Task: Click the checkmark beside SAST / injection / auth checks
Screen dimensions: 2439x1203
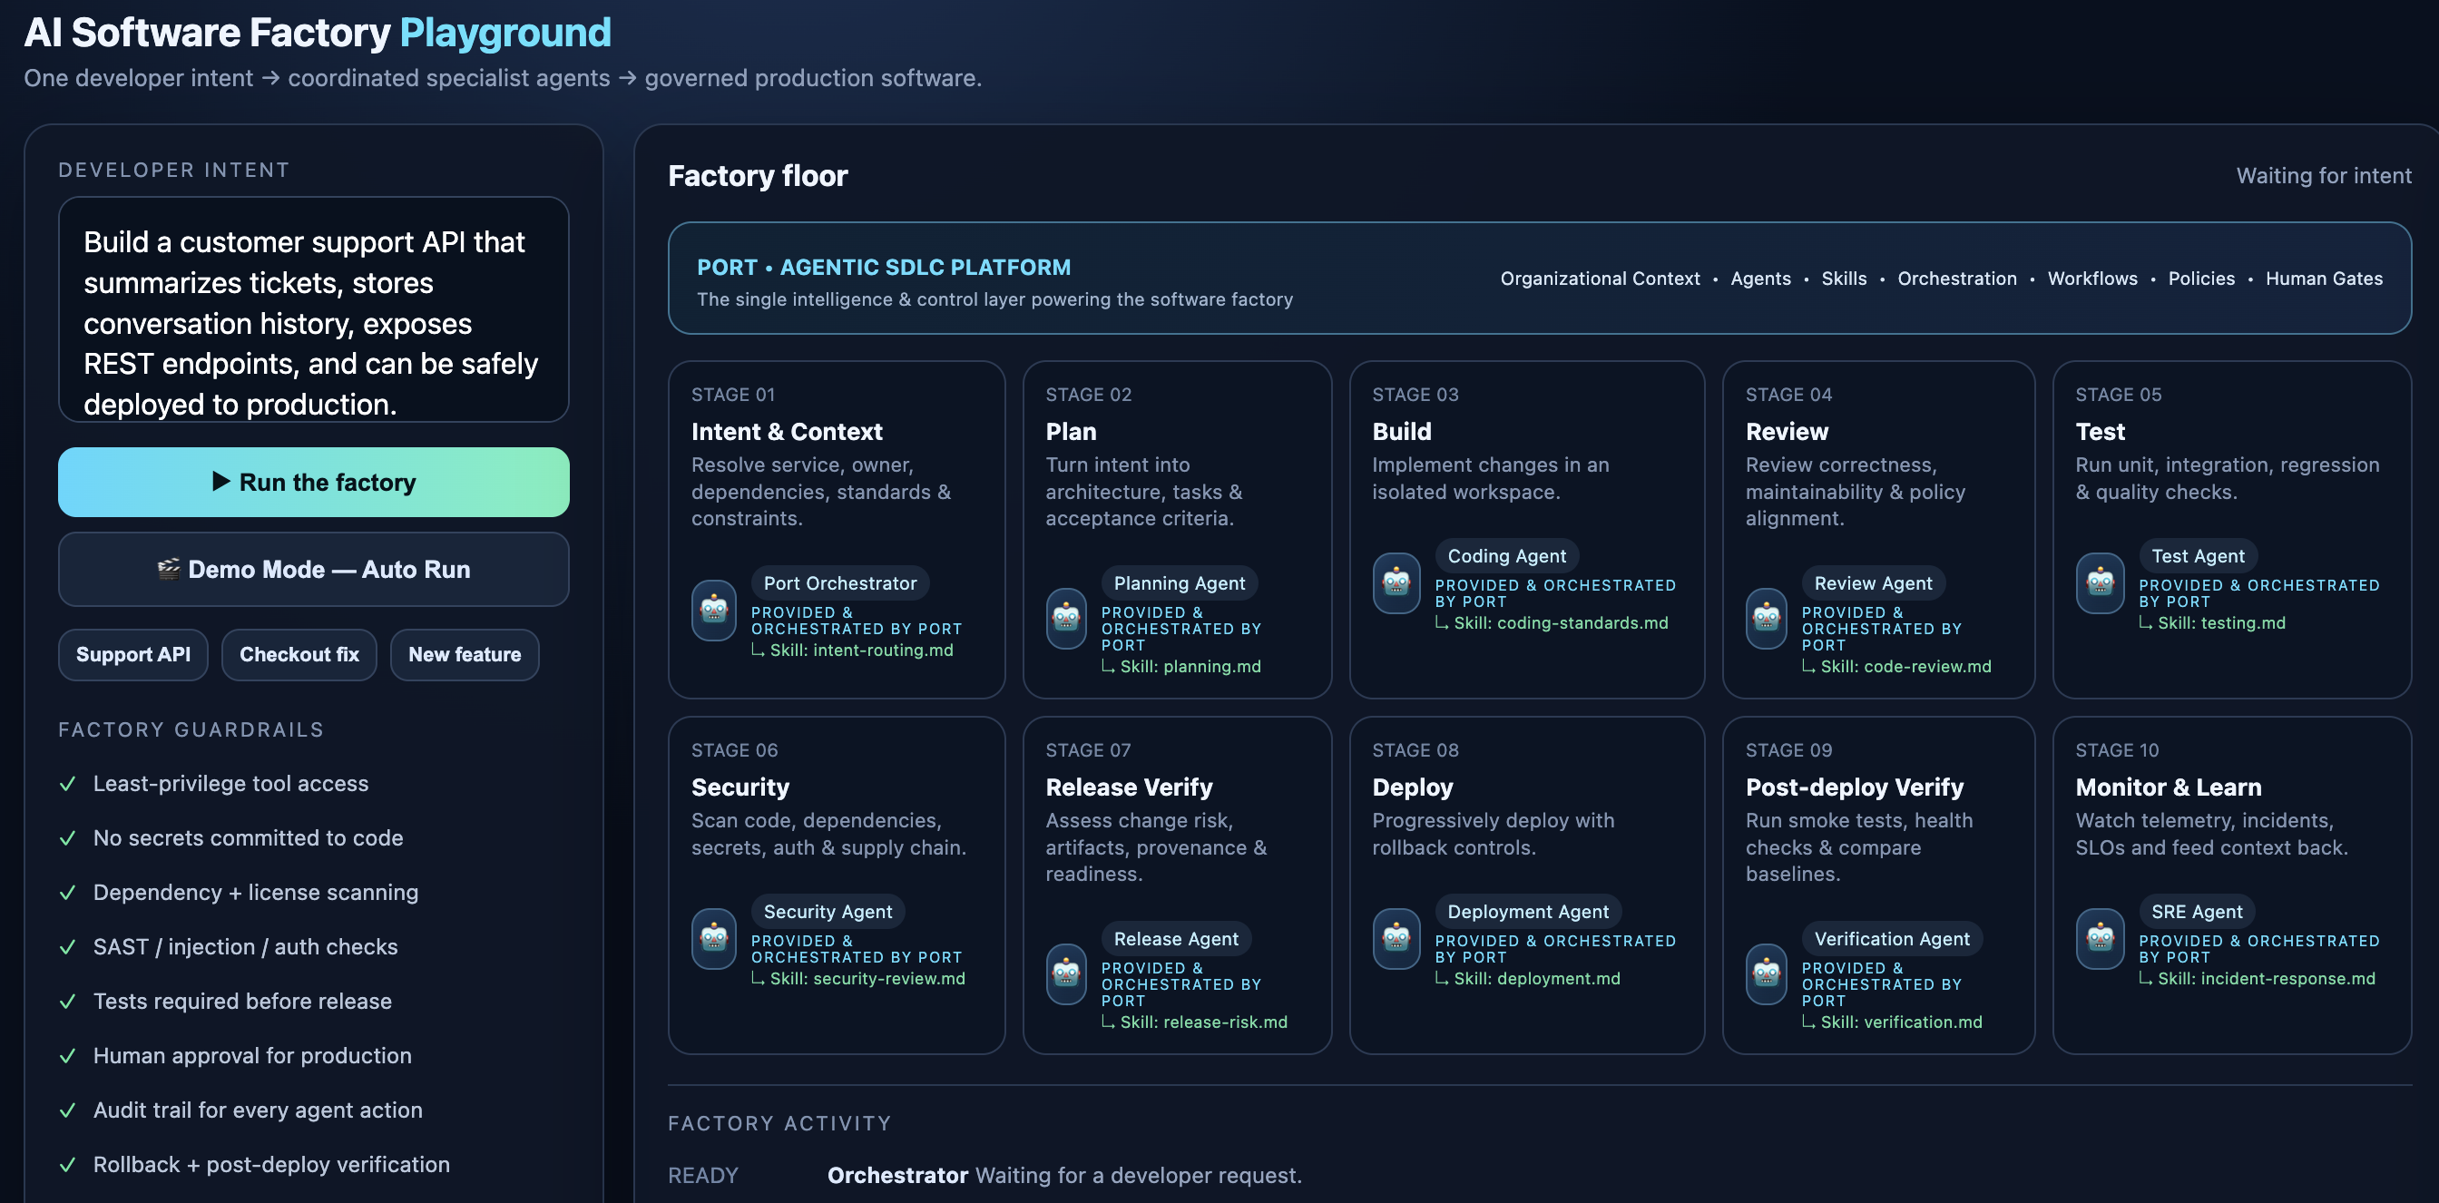Action: pyautogui.click(x=68, y=947)
